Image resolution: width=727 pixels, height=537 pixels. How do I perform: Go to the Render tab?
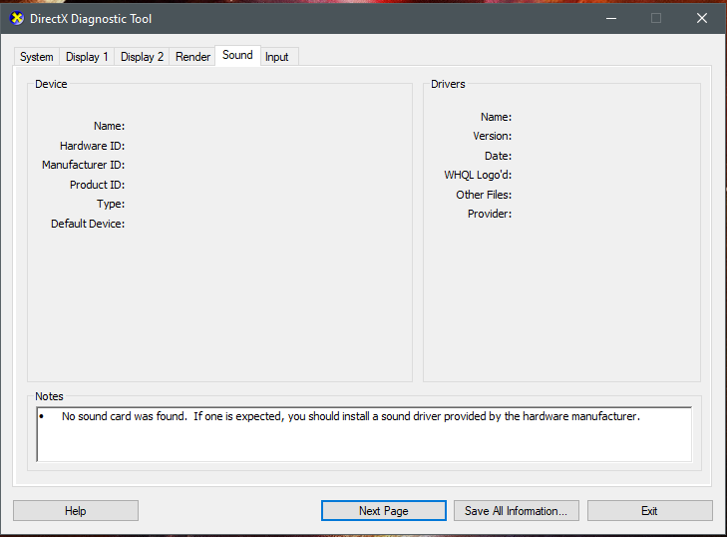pos(192,57)
